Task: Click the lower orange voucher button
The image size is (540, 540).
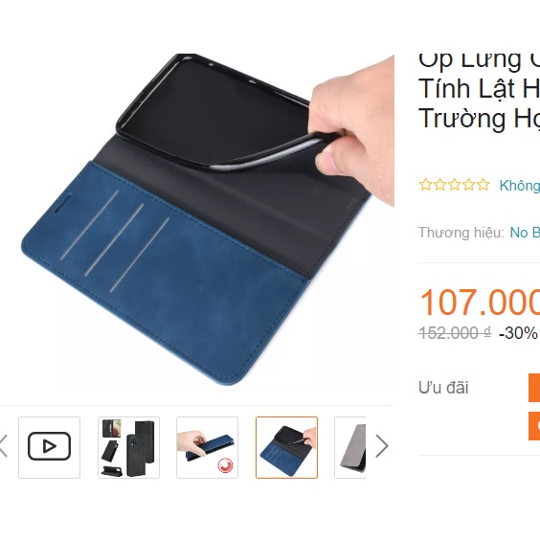Action: (x=534, y=426)
